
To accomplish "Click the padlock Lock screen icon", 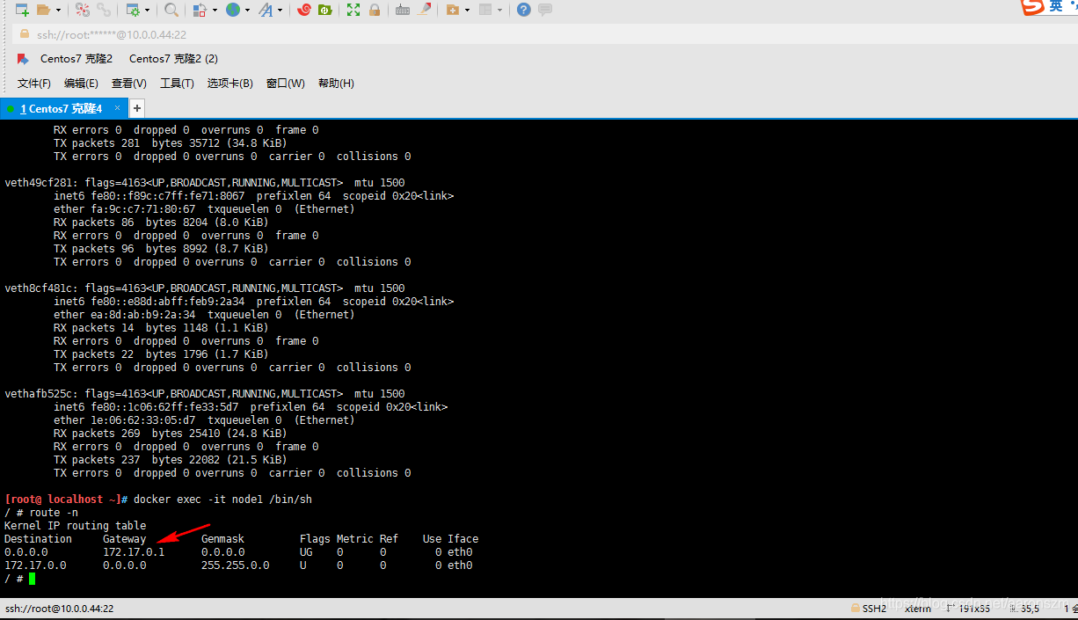I will pyautogui.click(x=375, y=10).
